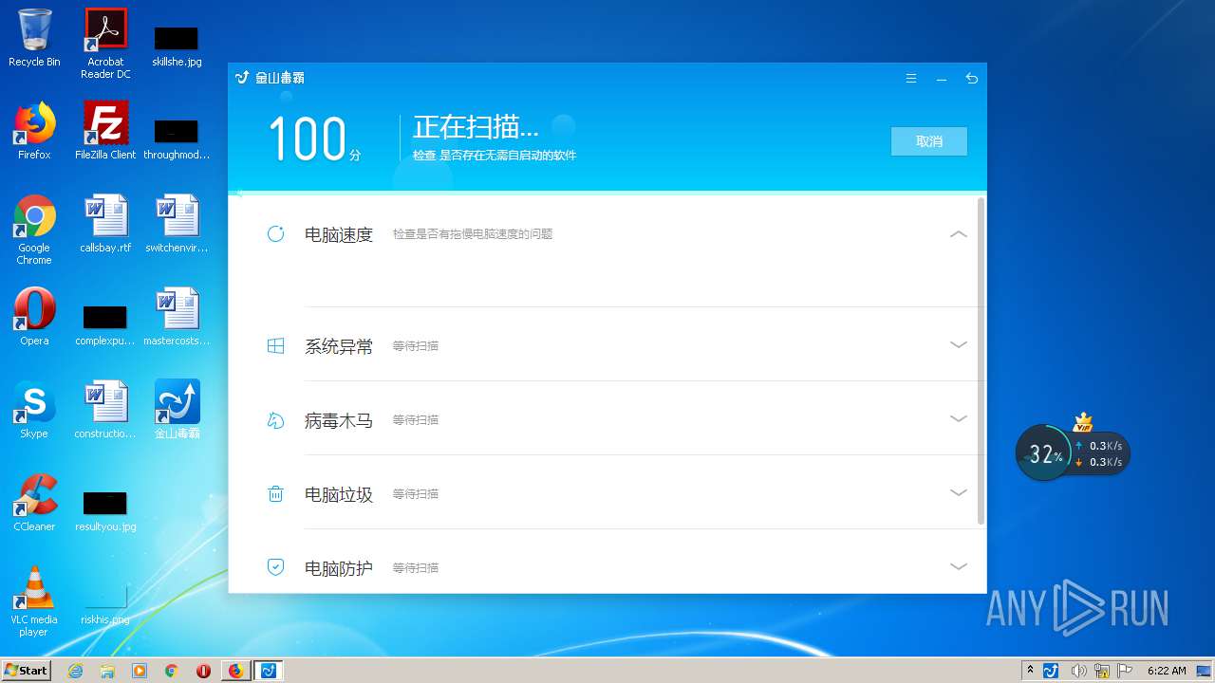Open Acrobat Reader DC desktop shortcut
Image resolution: width=1215 pixels, height=683 pixels.
point(105,44)
